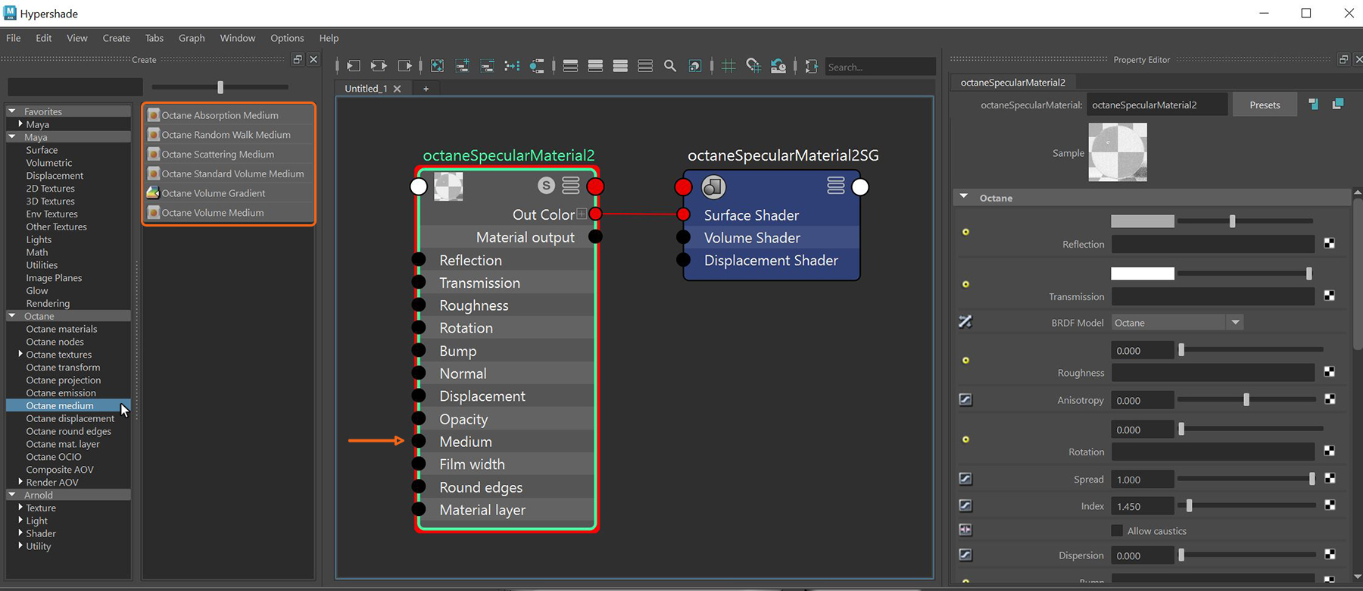
Task: Click the solo S icon on octaneSpecularMaterial2 node
Action: [x=546, y=186]
